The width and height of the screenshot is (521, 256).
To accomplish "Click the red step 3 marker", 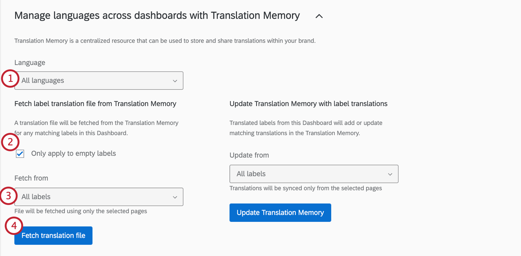I will (x=8, y=196).
